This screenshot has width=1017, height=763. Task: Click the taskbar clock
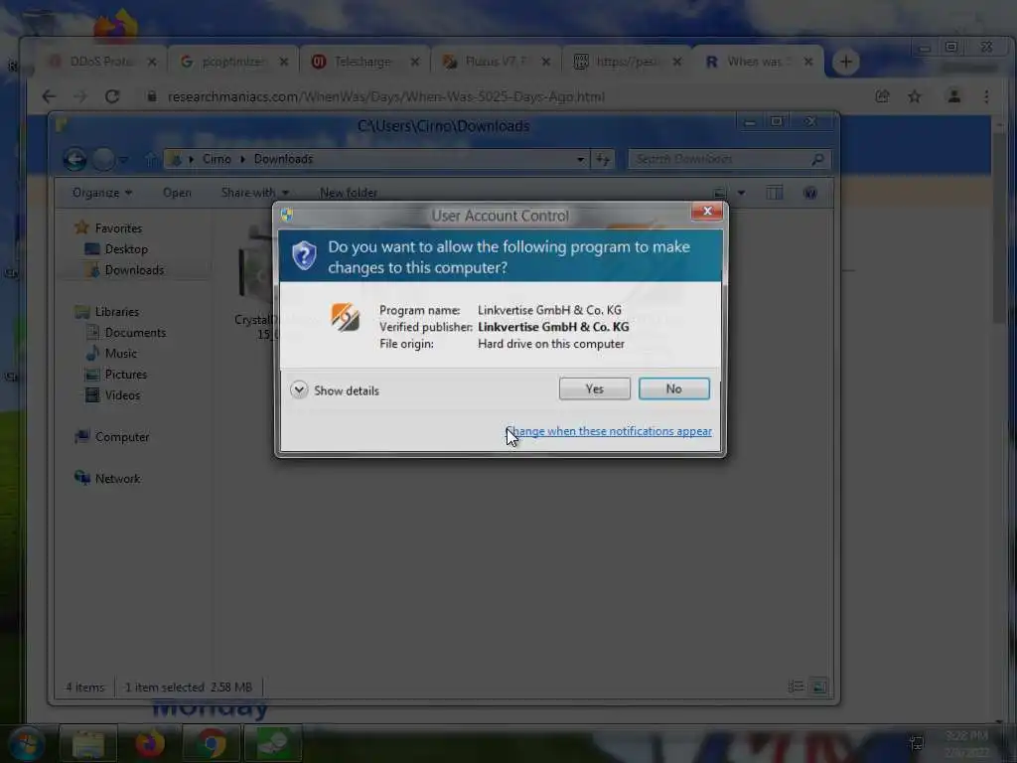tap(966, 744)
